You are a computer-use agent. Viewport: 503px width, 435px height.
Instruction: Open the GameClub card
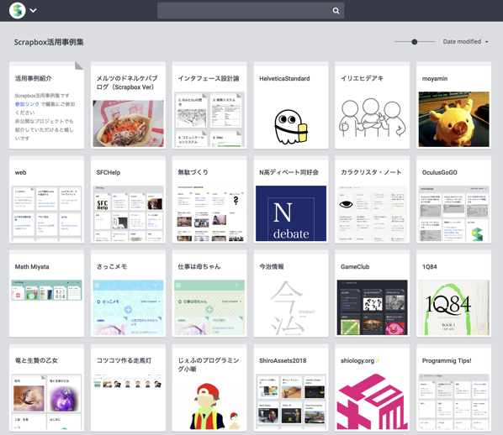click(x=372, y=293)
